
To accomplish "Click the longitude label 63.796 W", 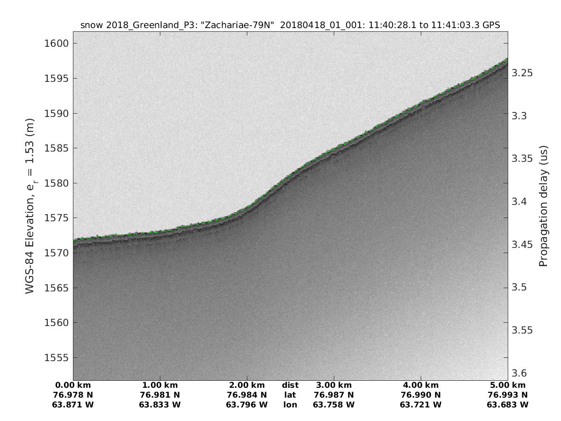I will [x=247, y=405].
